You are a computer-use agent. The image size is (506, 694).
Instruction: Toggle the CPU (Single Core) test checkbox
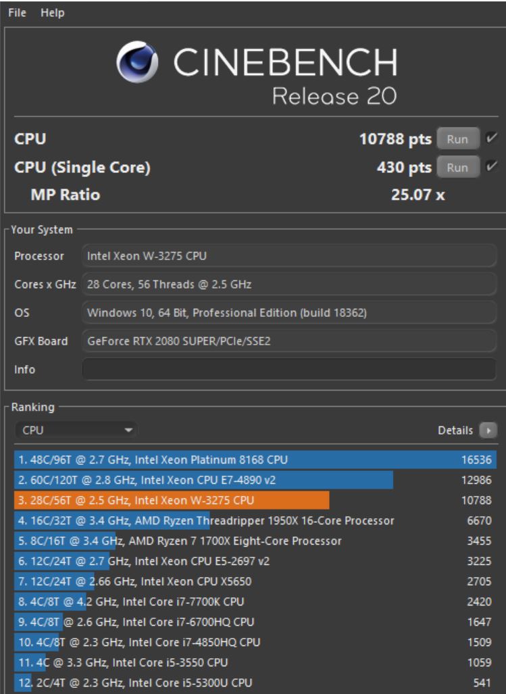click(x=492, y=166)
